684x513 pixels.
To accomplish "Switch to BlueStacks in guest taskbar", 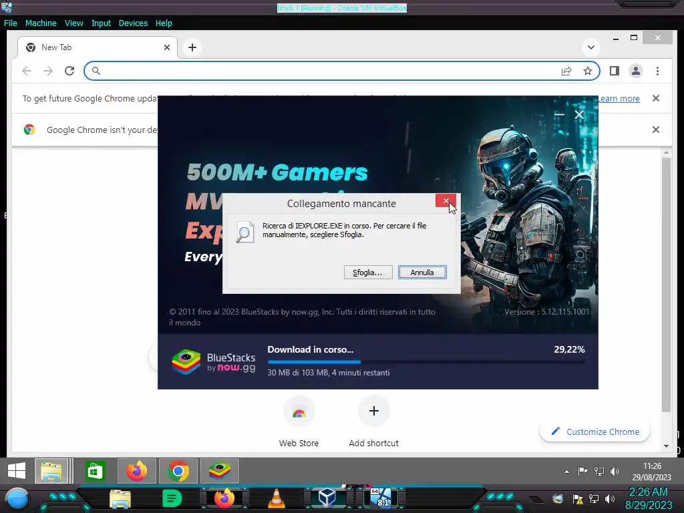I will coord(219,471).
